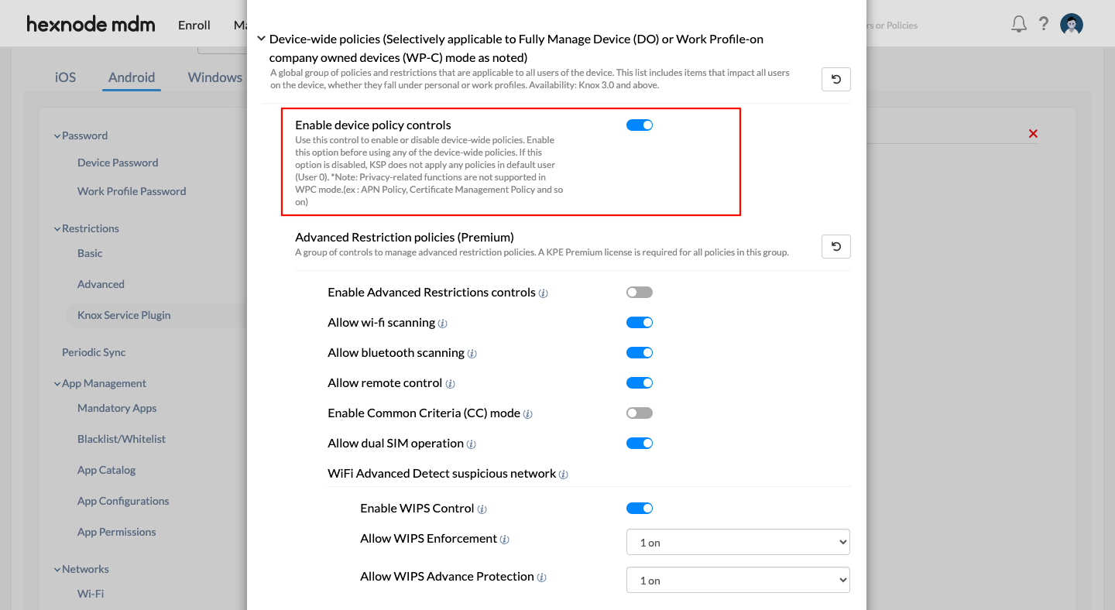Turn on Enable Advanced Restrictions controls
This screenshot has width=1115, height=610.
click(640, 292)
